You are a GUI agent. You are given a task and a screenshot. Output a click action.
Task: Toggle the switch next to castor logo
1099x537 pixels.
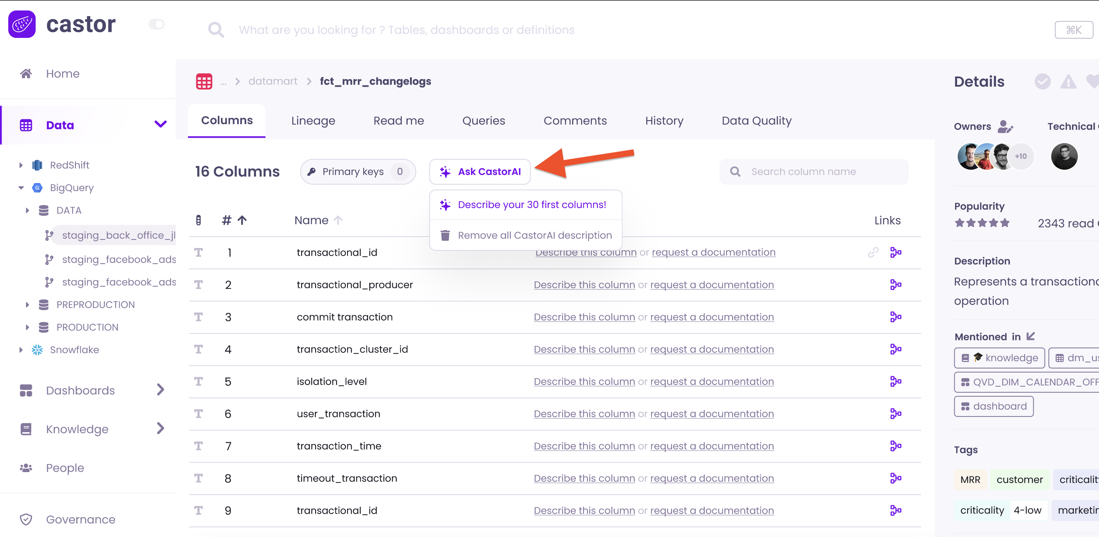click(x=156, y=24)
